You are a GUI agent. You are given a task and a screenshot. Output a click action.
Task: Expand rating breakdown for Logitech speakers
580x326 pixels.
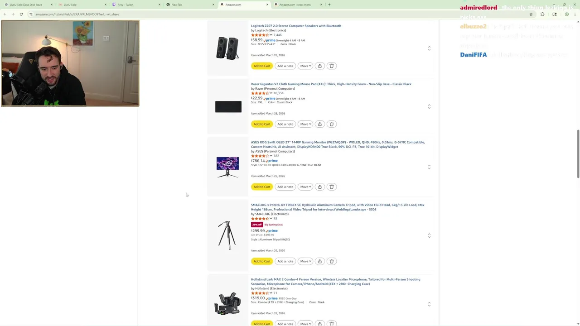pyautogui.click(x=271, y=35)
